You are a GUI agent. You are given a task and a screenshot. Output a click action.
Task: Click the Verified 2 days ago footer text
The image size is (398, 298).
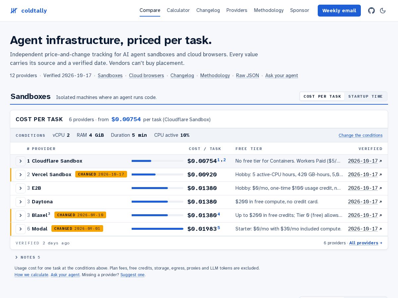tap(43, 243)
